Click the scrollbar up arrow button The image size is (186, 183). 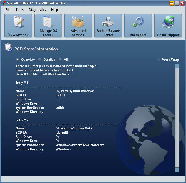click(x=177, y=66)
